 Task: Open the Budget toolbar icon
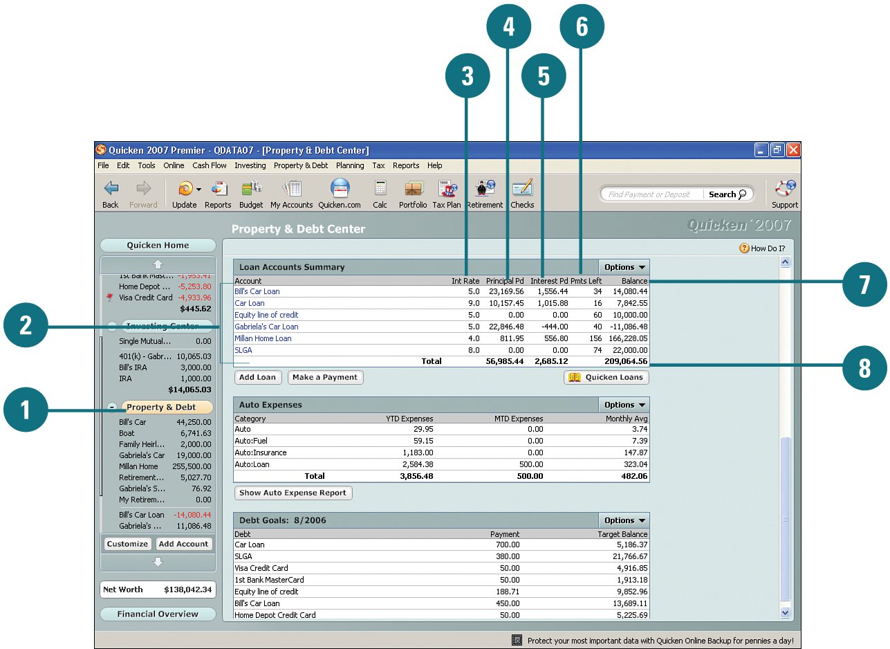(251, 189)
